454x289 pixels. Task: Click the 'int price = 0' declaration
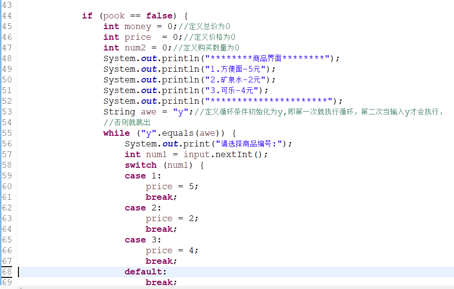tap(143, 37)
